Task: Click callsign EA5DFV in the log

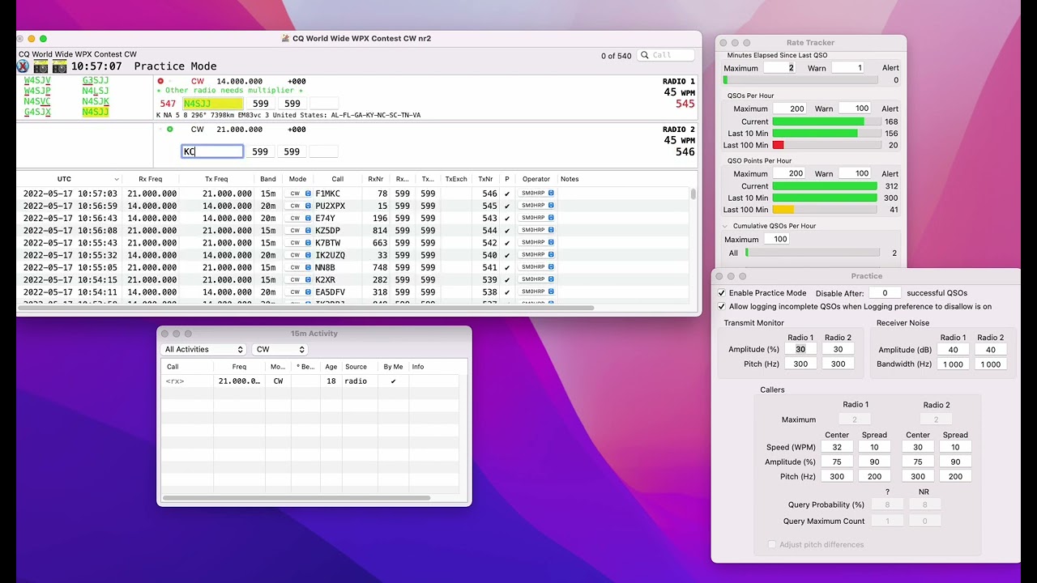Action: point(331,292)
